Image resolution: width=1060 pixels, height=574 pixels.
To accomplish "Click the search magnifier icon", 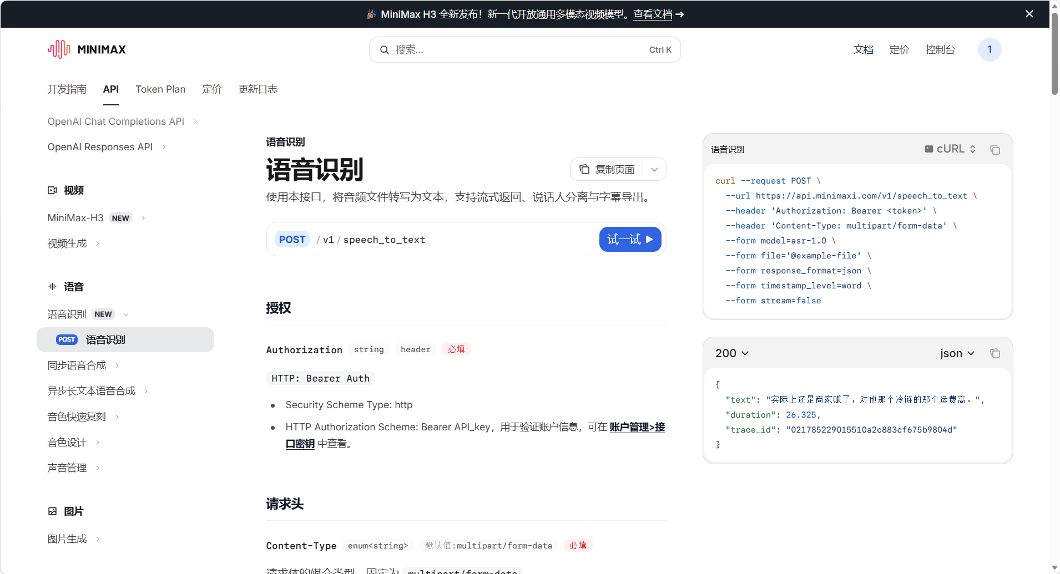I will click(384, 50).
